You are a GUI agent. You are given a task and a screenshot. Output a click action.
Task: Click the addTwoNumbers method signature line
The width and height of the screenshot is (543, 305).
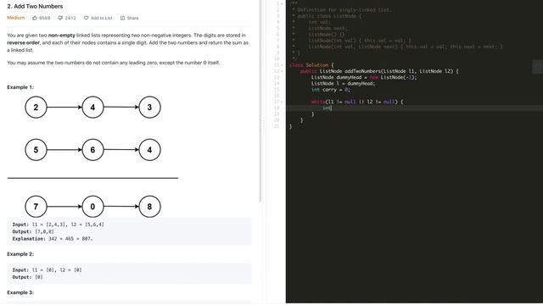pyautogui.click(x=379, y=71)
